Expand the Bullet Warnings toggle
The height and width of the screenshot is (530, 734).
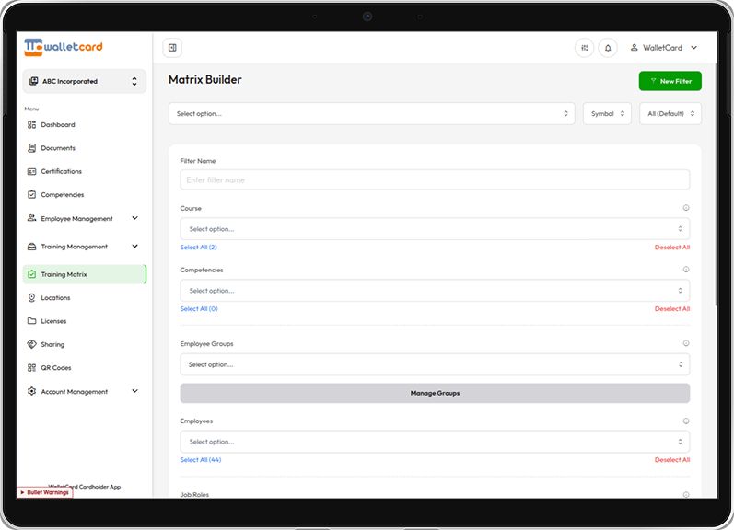pyautogui.click(x=45, y=492)
